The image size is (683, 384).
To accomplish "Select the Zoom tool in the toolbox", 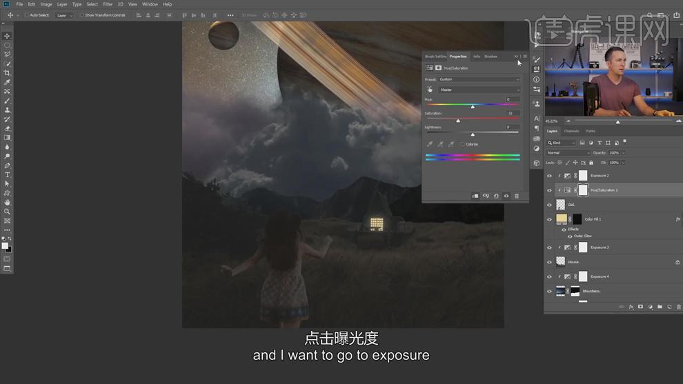I will click(7, 212).
